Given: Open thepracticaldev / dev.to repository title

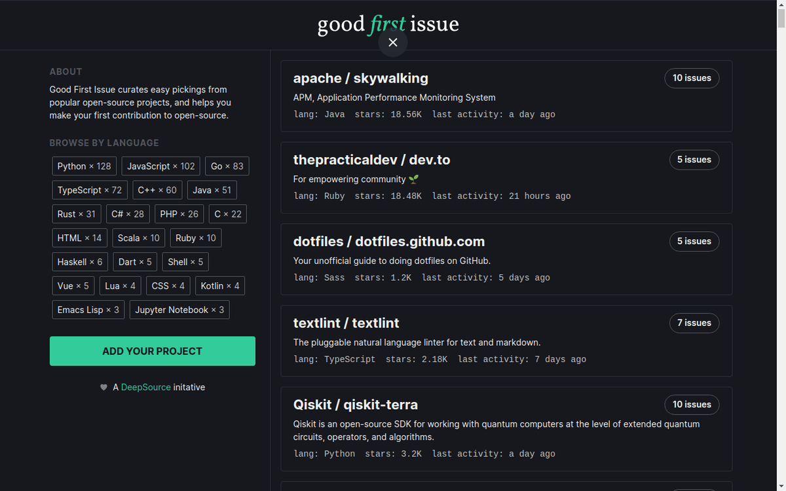Looking at the screenshot, I should click(372, 160).
